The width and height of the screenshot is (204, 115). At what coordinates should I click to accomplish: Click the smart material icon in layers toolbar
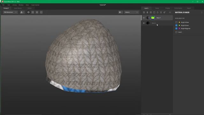point(164,12)
